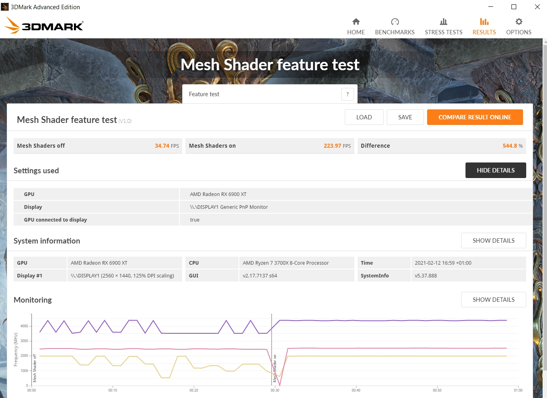Viewport: 547px width, 398px height.
Task: Click the question mark help button
Action: pyautogui.click(x=348, y=94)
